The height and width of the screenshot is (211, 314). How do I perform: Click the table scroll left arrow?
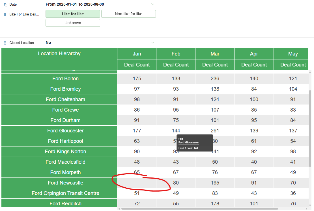tap(119, 209)
